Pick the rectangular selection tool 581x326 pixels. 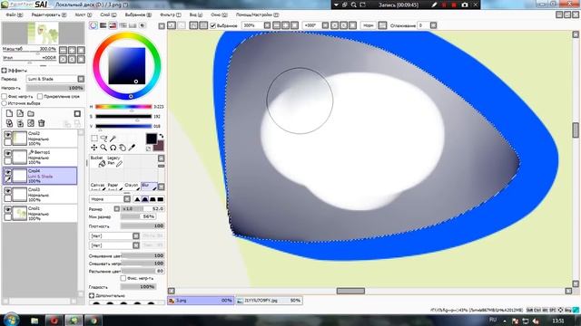pos(94,139)
